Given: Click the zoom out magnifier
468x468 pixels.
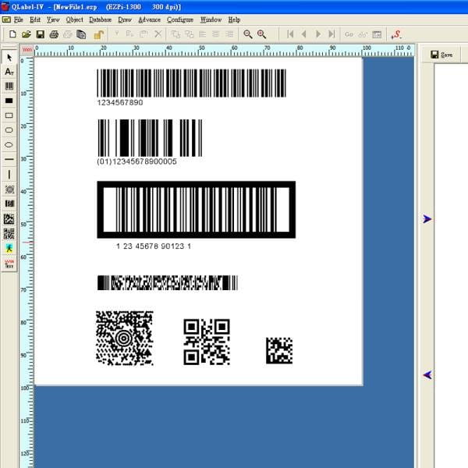Looking at the screenshot, I should pyautogui.click(x=248, y=34).
